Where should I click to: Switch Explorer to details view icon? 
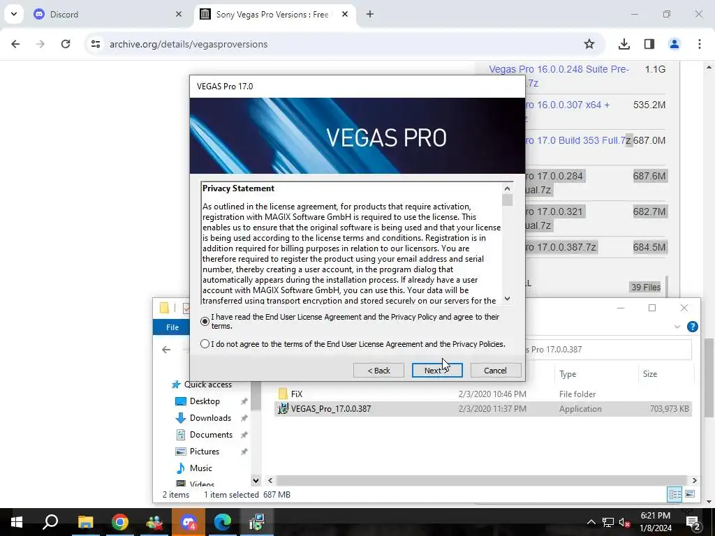(x=675, y=494)
